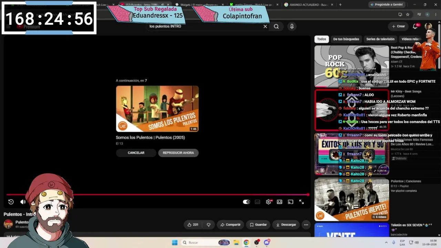The height and width of the screenshot is (248, 441).
Task: Open YouTube notifications bell
Action: [x=415, y=26]
